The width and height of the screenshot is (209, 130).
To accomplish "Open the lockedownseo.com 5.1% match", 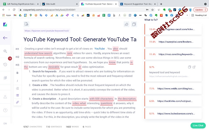I will 173,113.
